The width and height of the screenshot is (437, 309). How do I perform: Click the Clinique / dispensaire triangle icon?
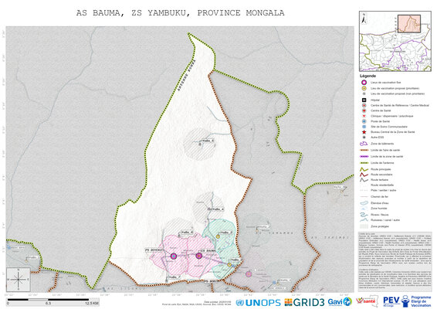click(x=364, y=116)
